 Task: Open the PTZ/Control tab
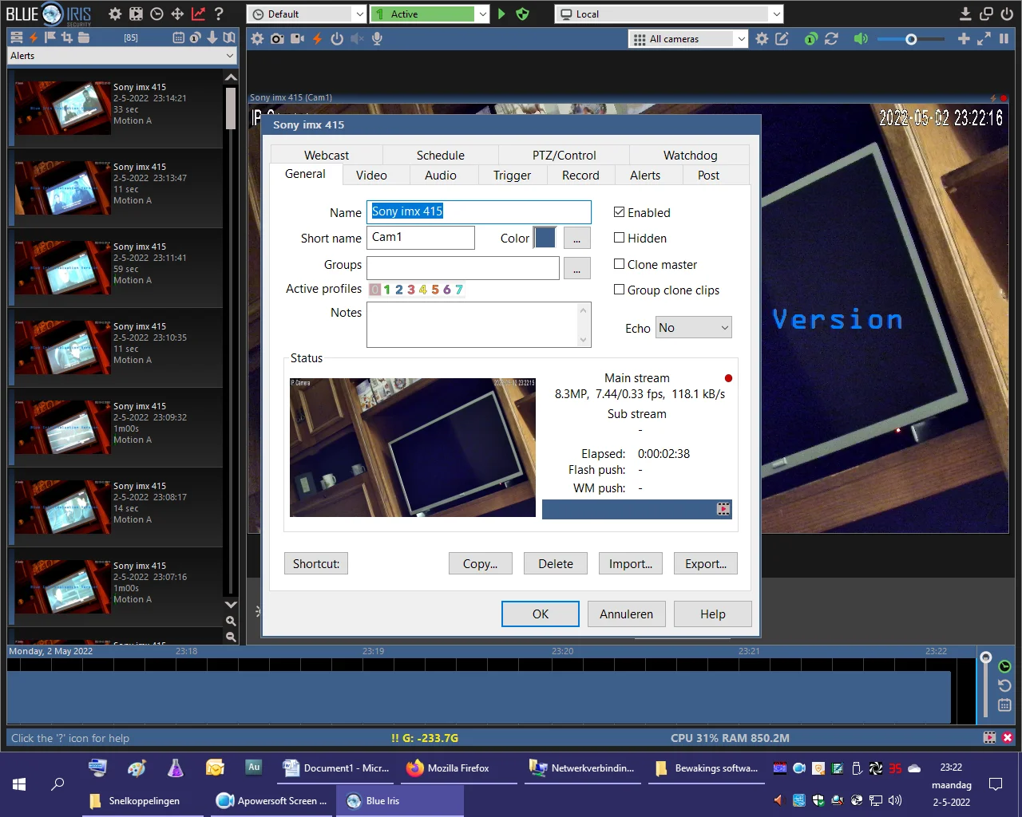[564, 155]
